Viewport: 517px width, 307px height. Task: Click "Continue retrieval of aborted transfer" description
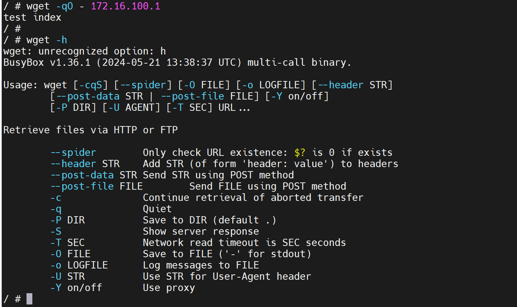(x=253, y=198)
